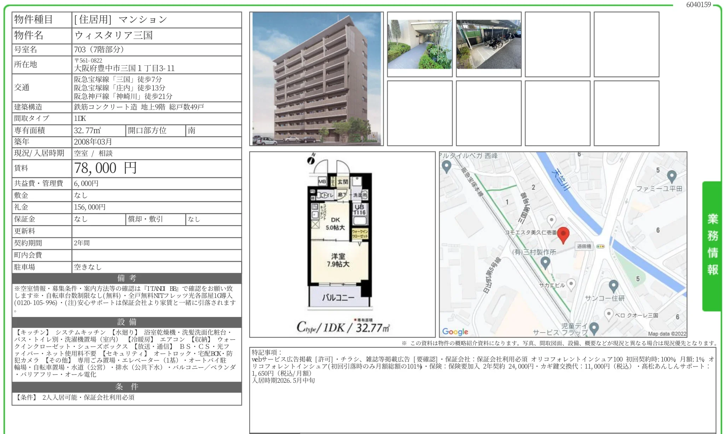Open the building exterior photo

pyautogui.click(x=316, y=79)
